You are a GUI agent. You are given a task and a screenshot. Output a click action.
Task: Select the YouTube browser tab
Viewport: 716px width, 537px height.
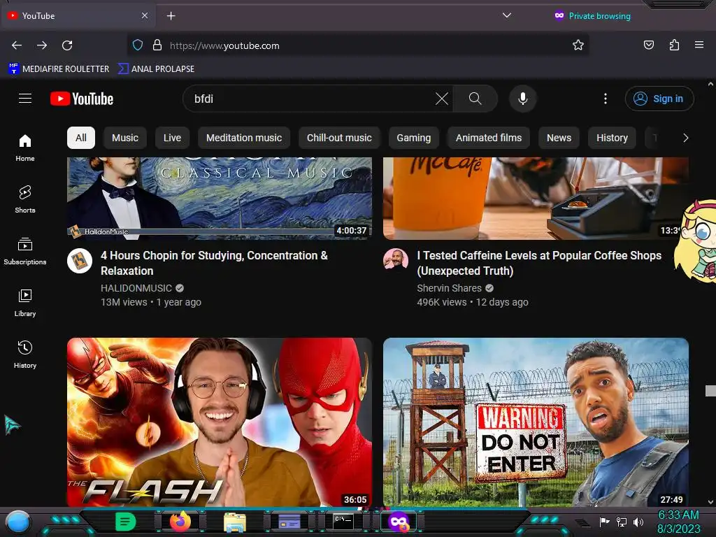(x=78, y=16)
